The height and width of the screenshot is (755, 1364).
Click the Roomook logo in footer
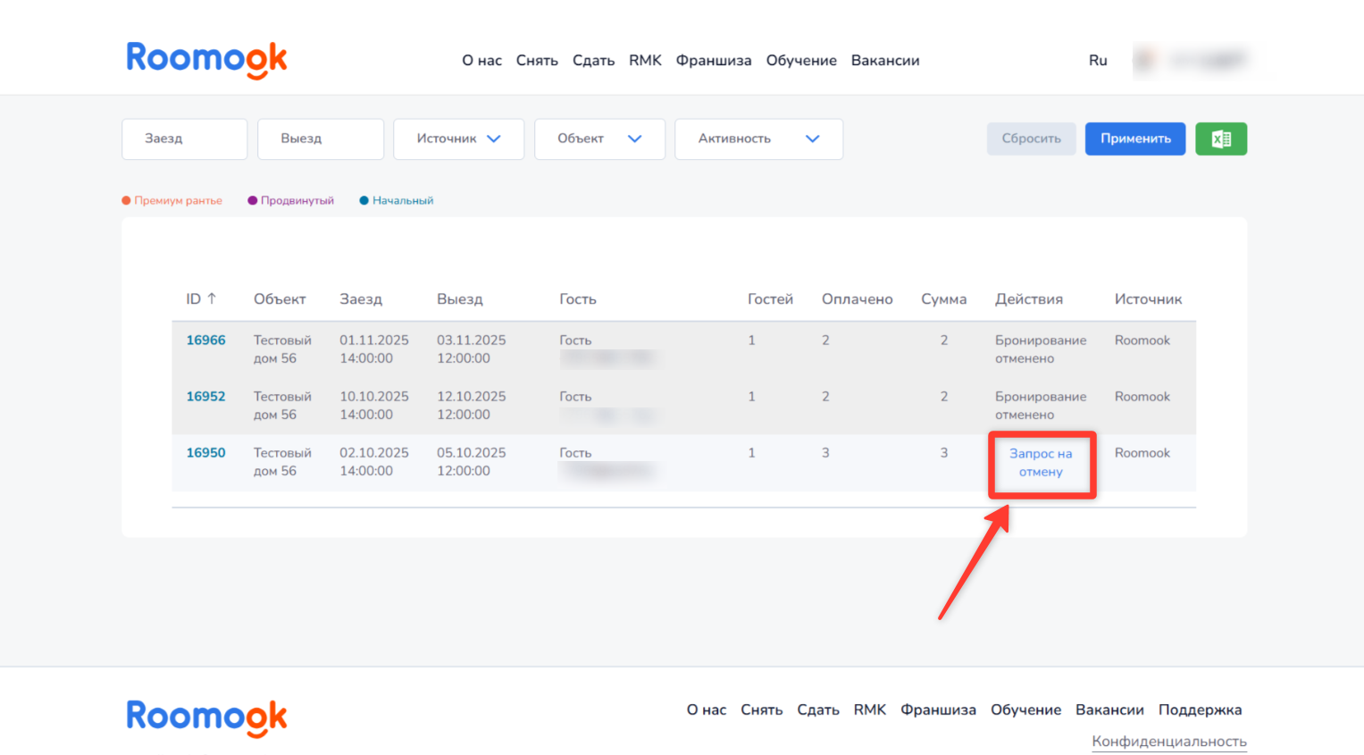(x=206, y=717)
